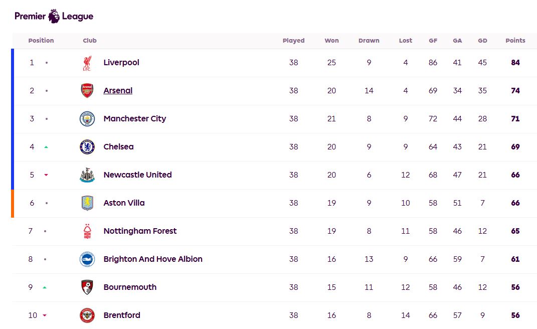Viewport: 537px width, 329px height.
Task: Click the Nottingham Forest tree logo
Action: 87,231
